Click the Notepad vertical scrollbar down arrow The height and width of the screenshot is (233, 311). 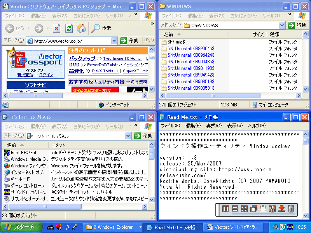[305, 216]
